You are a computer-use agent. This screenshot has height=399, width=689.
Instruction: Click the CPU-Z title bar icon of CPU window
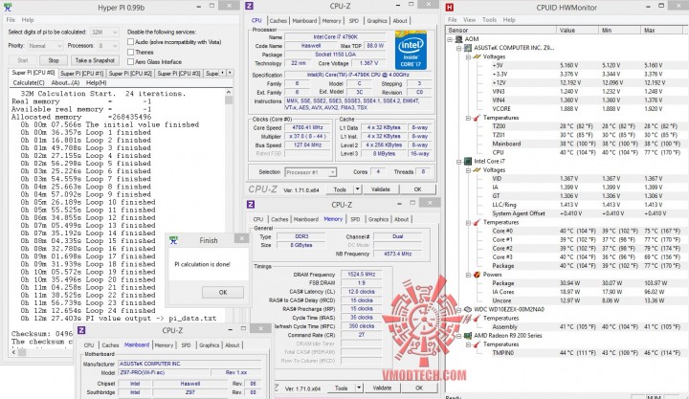249,6
